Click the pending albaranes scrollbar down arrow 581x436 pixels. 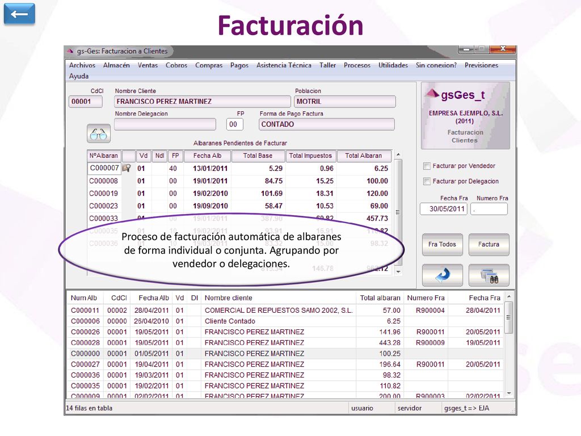(398, 272)
